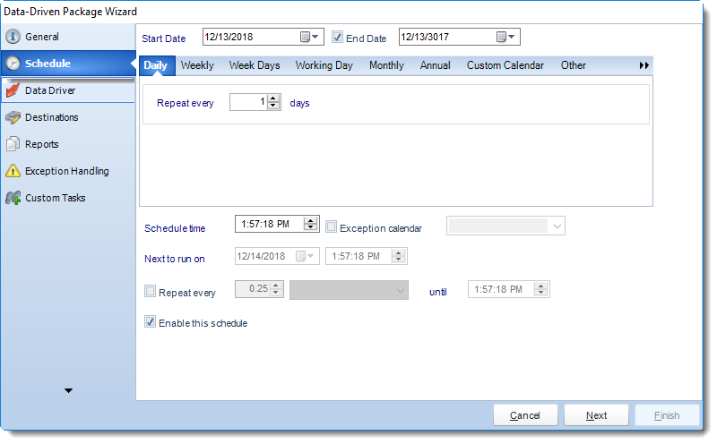
Task: Open the End Date calendar picker
Action: point(505,37)
